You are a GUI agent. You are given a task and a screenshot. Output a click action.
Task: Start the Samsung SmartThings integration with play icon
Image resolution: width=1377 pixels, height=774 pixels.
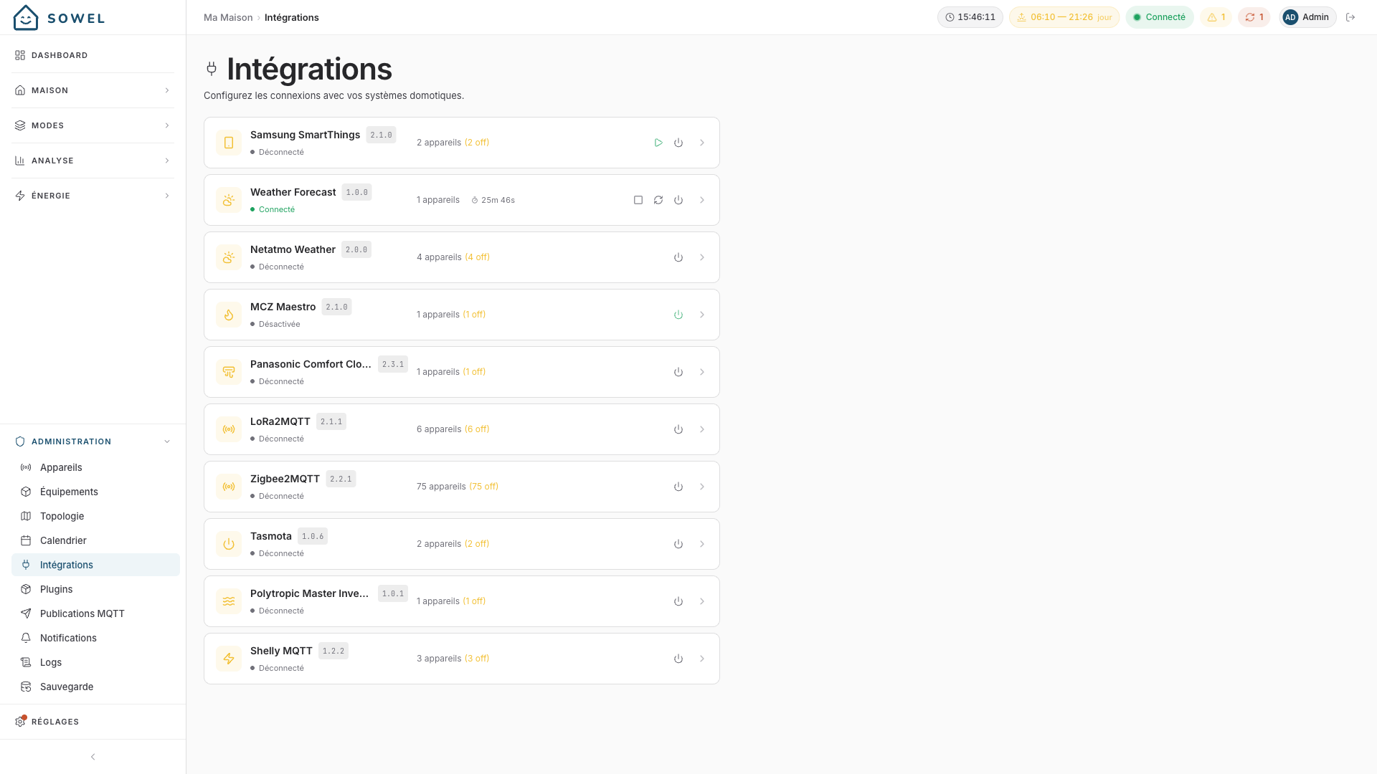pyautogui.click(x=658, y=143)
